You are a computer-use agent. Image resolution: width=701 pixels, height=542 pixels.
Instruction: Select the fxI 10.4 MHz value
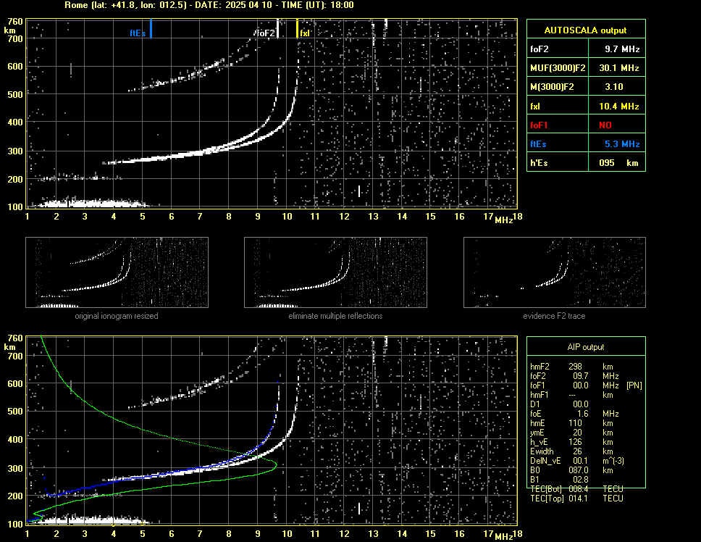click(618, 107)
